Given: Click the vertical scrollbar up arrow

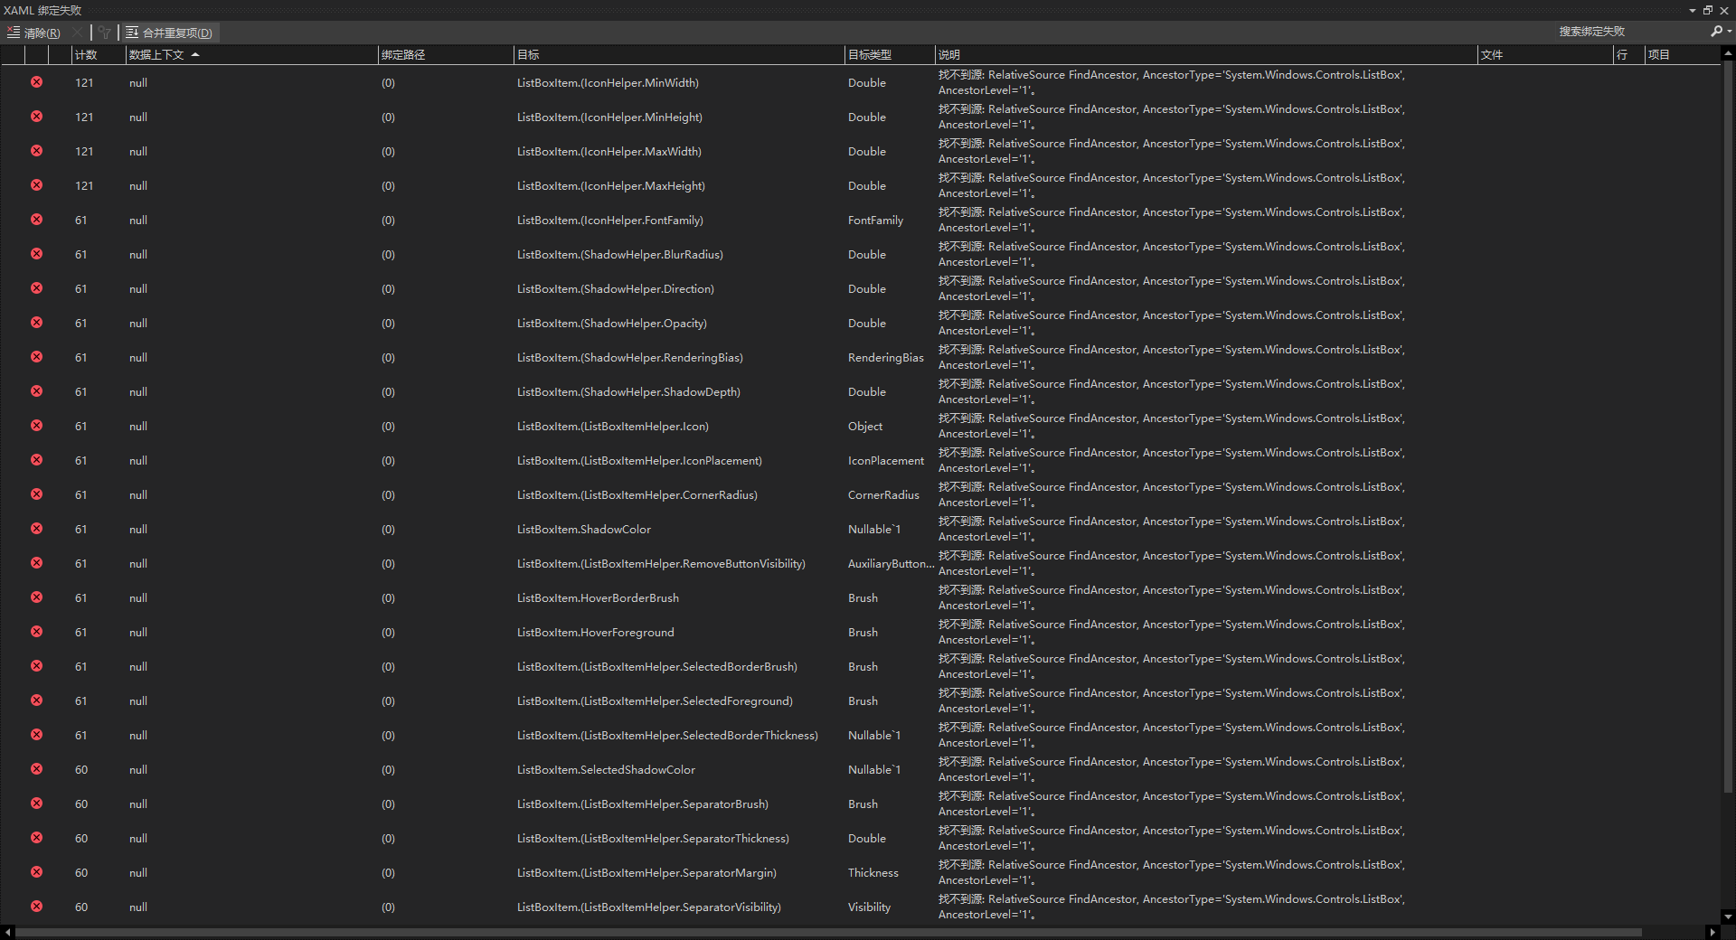Looking at the screenshot, I should click(1730, 52).
